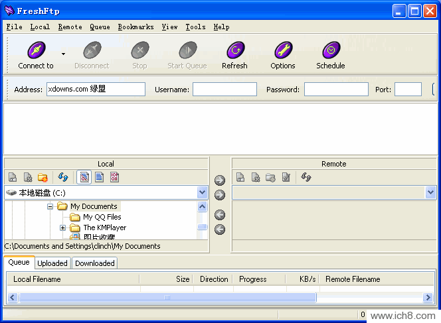441x323 pixels.
Task: Click the Remote panel header
Action: [334, 164]
